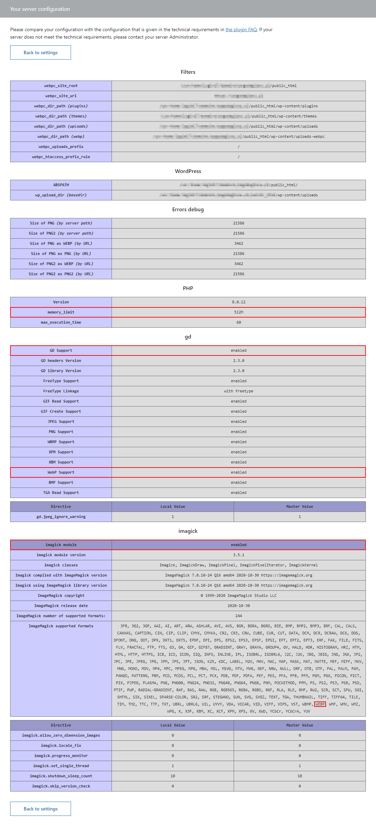Select the gd.jpeg_ignore_warning directive
The image size is (376, 825).
(61, 517)
